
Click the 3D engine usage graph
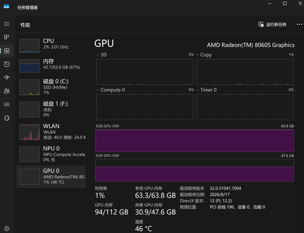pos(145,72)
